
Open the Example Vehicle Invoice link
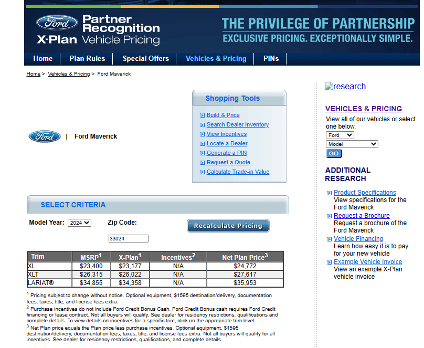[x=368, y=262]
